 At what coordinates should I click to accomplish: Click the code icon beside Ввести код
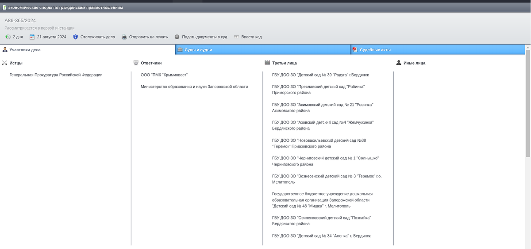[x=236, y=37]
